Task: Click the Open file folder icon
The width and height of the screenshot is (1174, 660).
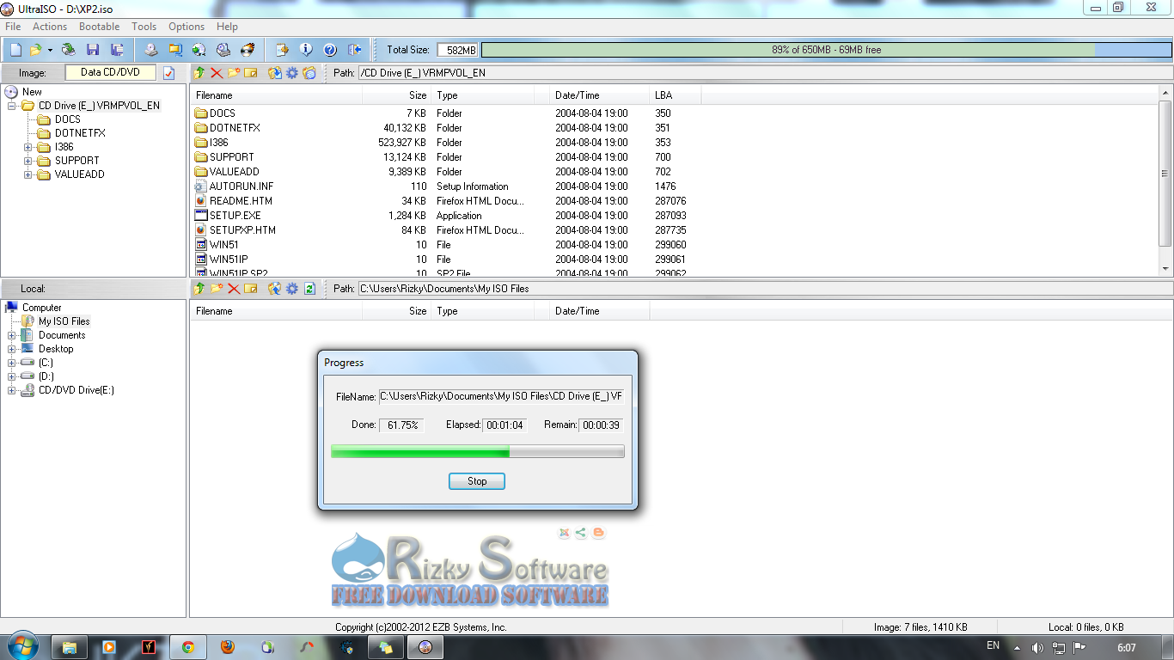Action: pos(36,50)
